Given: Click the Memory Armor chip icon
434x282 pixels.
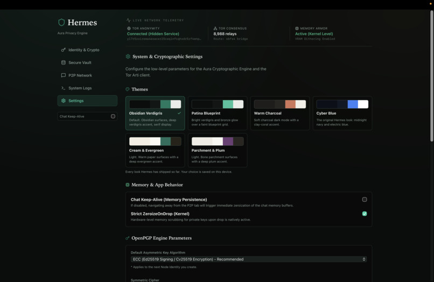Looking at the screenshot, I should coord(297,28).
